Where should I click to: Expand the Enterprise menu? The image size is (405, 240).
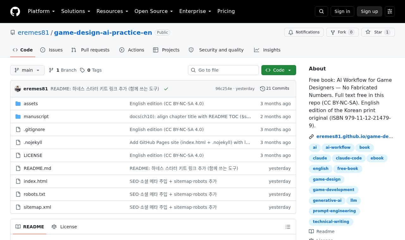(x=195, y=11)
